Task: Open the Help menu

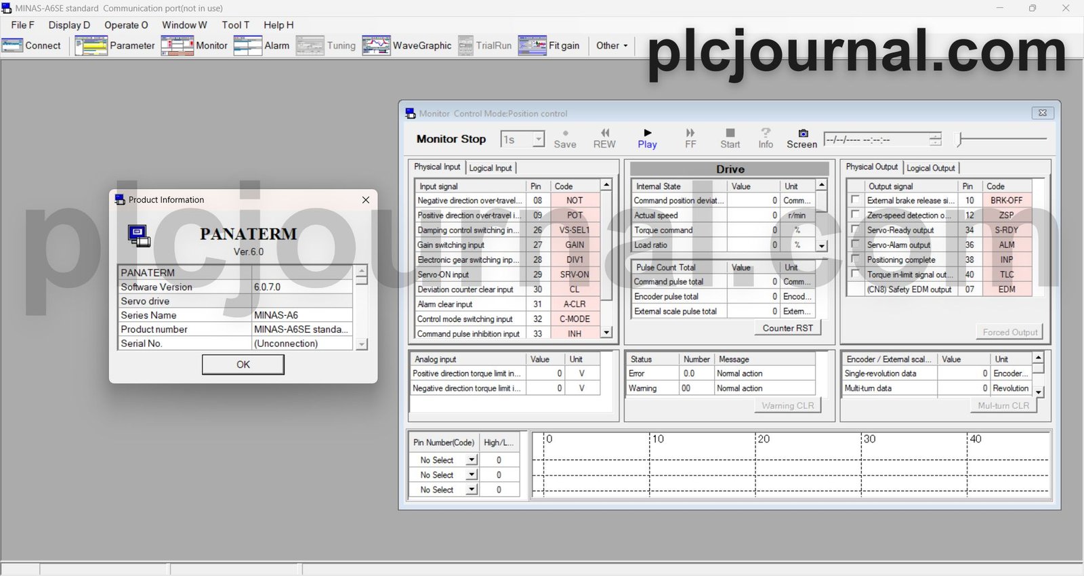Action: 278,25
